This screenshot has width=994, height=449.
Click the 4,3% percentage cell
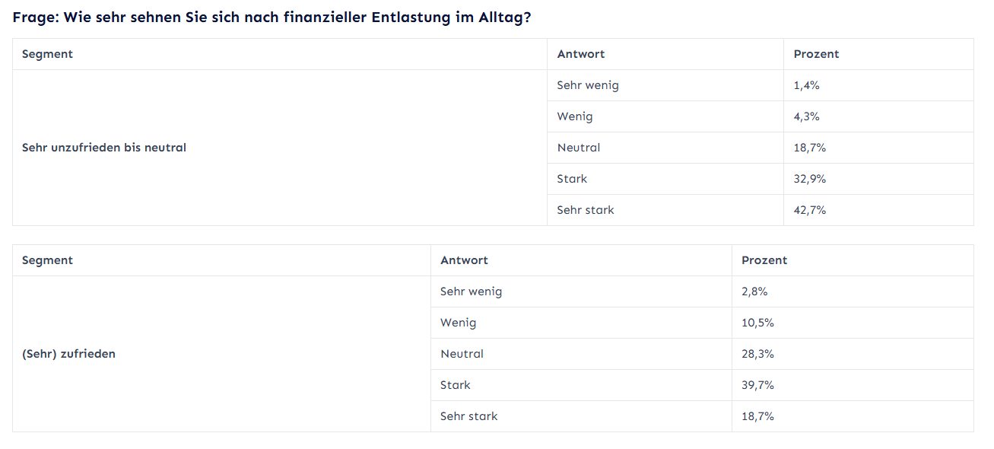[807, 116]
